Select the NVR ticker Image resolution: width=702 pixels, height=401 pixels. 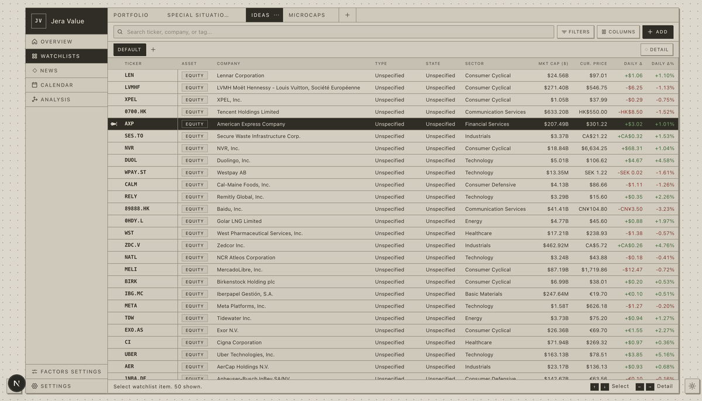[x=129, y=148]
